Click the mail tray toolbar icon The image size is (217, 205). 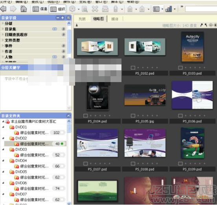coord(105,9)
